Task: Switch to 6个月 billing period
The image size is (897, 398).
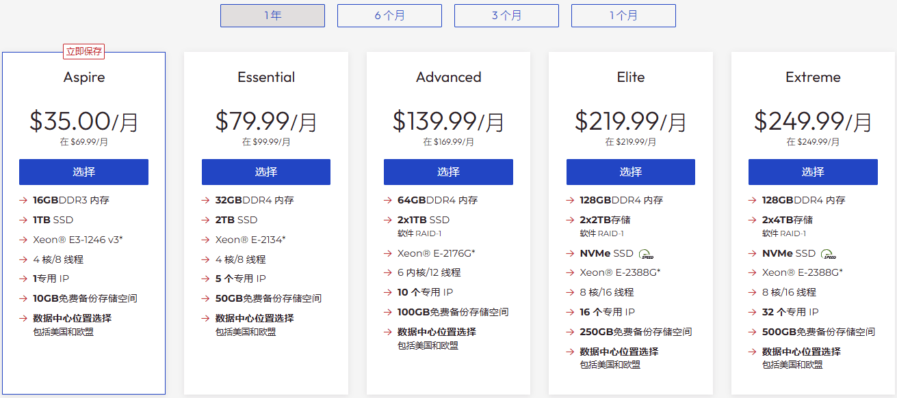Action: click(x=389, y=16)
